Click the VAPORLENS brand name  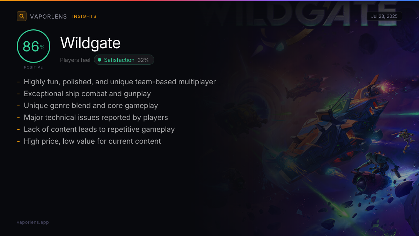pyautogui.click(x=49, y=16)
